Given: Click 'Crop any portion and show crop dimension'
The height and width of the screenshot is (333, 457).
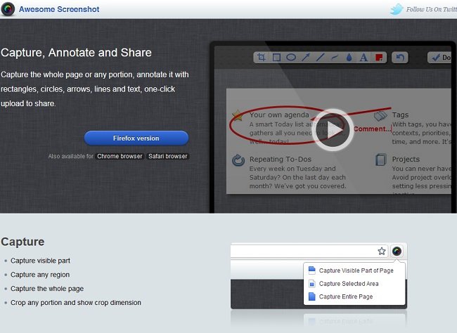Looking at the screenshot, I should tap(75, 303).
